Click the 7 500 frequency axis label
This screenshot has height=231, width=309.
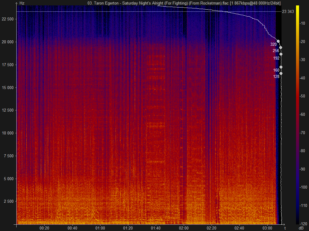(9, 156)
